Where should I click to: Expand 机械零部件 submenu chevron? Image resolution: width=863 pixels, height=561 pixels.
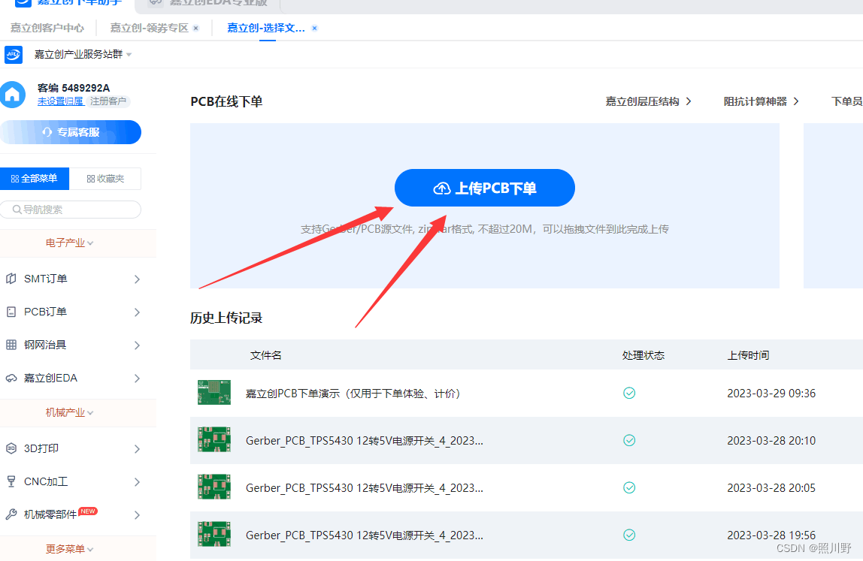(137, 514)
